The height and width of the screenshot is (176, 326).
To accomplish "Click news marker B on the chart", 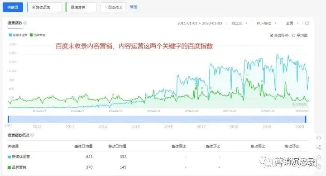I will pos(145,95).
